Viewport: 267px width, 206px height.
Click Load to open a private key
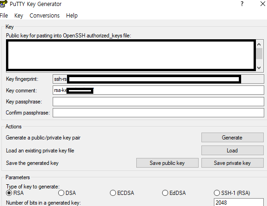click(232, 151)
